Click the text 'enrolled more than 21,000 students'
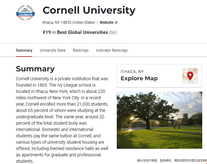 74,104
